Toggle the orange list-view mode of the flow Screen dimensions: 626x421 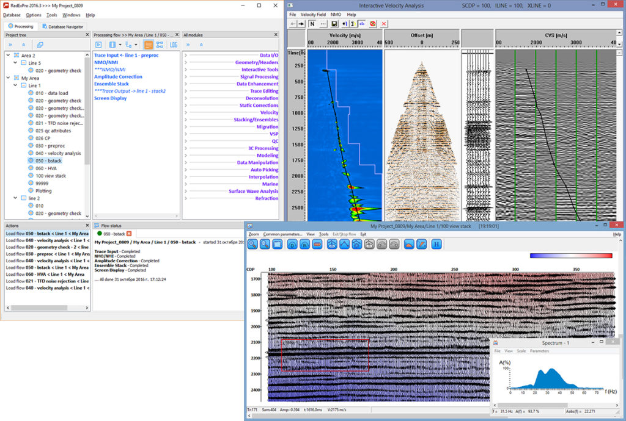148,45
